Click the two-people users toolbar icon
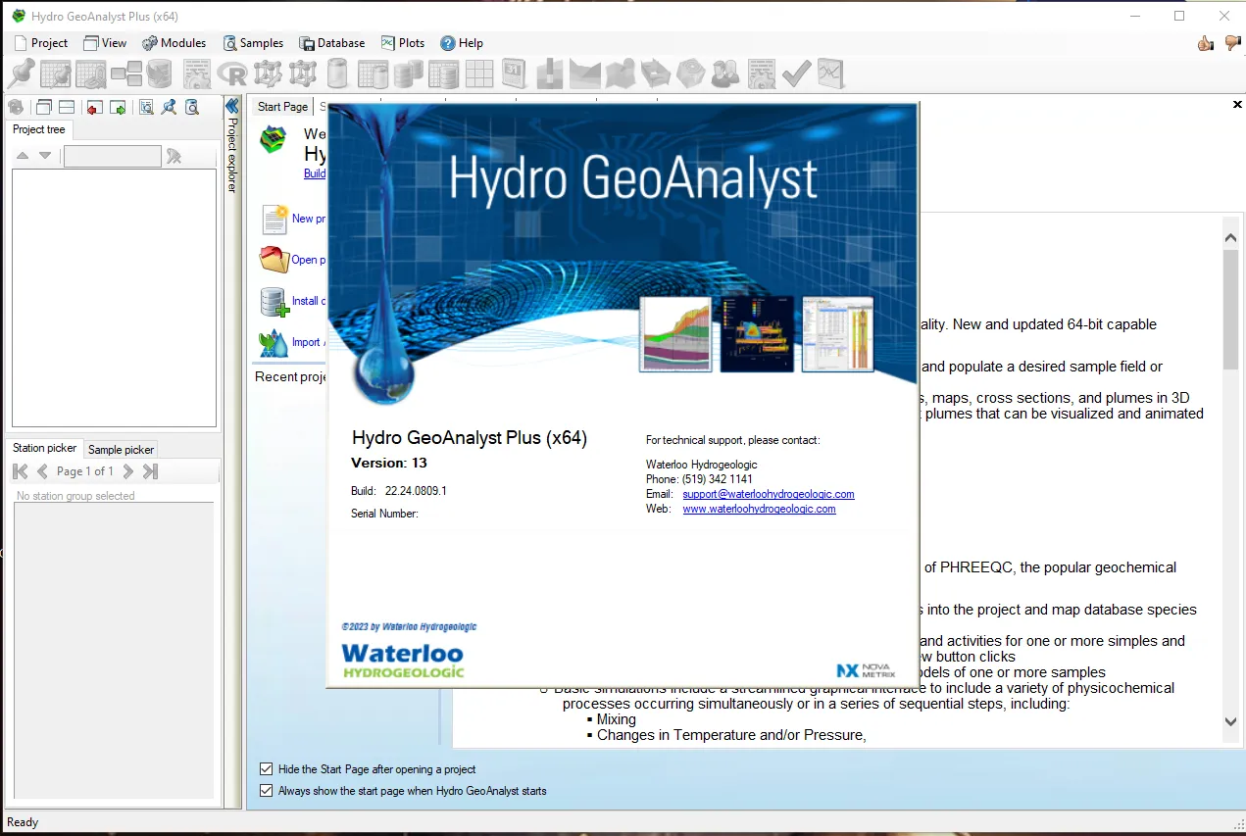This screenshot has width=1246, height=836. pos(725,74)
